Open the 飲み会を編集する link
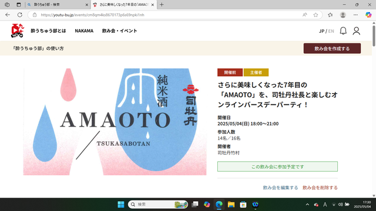The image size is (376, 211). pos(280,188)
